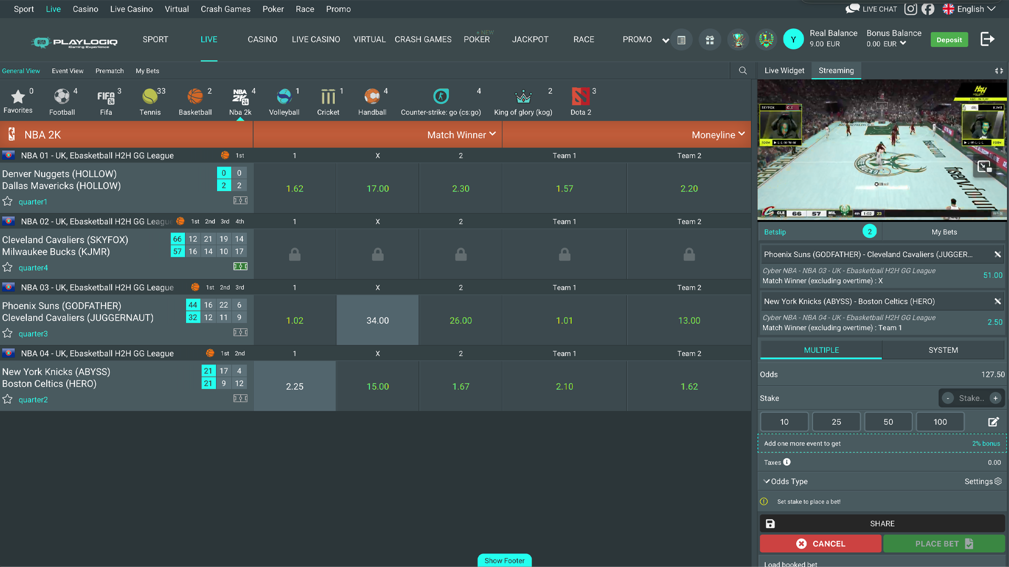Open Moneyline market dropdown
This screenshot has width=1009, height=567.
718,135
